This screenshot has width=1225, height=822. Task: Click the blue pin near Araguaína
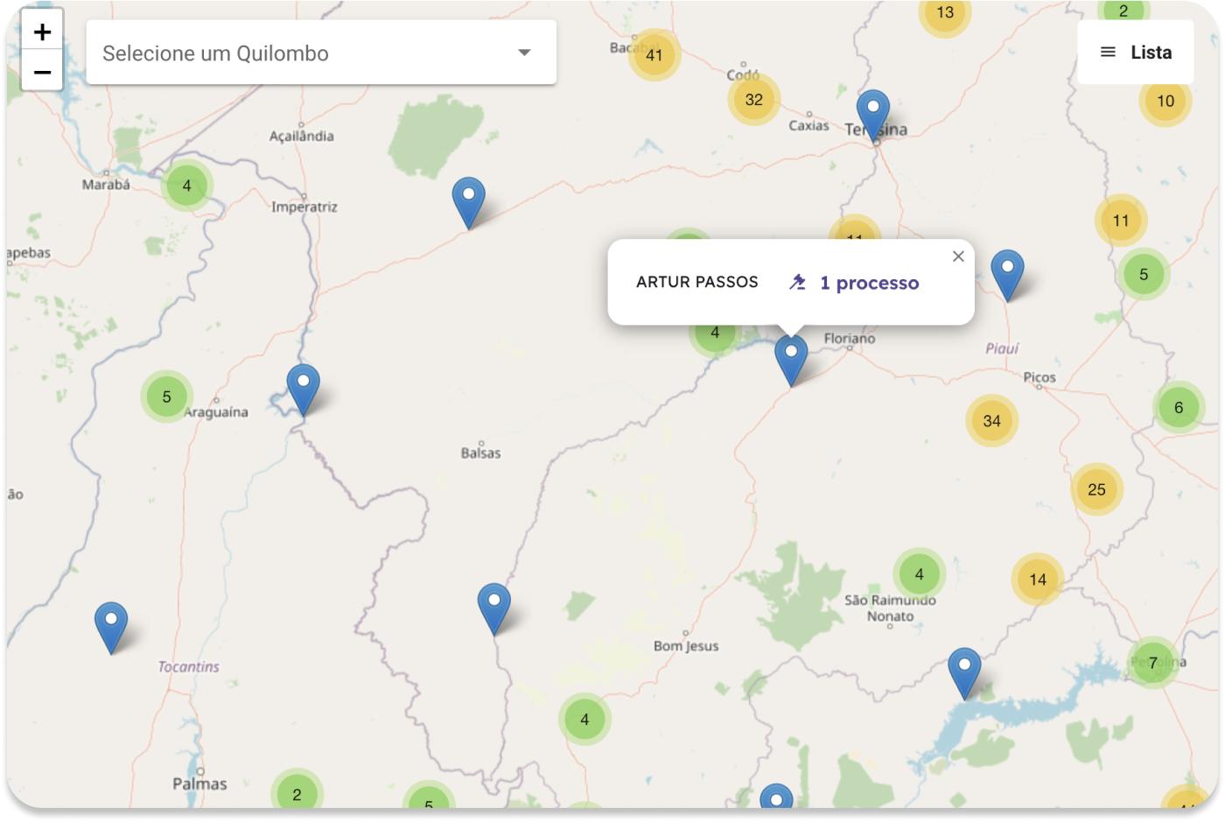click(x=303, y=390)
